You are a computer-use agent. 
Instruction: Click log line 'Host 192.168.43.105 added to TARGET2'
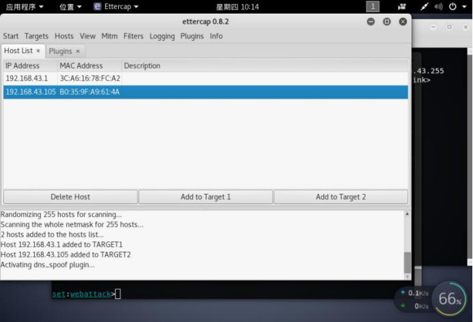(66, 254)
